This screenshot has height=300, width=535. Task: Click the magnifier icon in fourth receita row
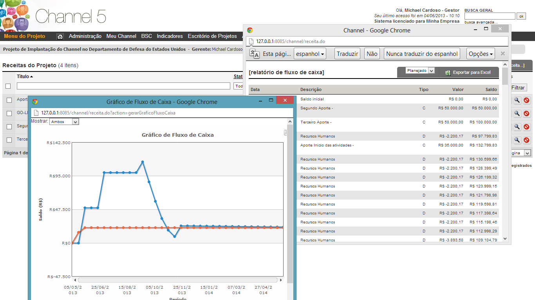tap(517, 140)
